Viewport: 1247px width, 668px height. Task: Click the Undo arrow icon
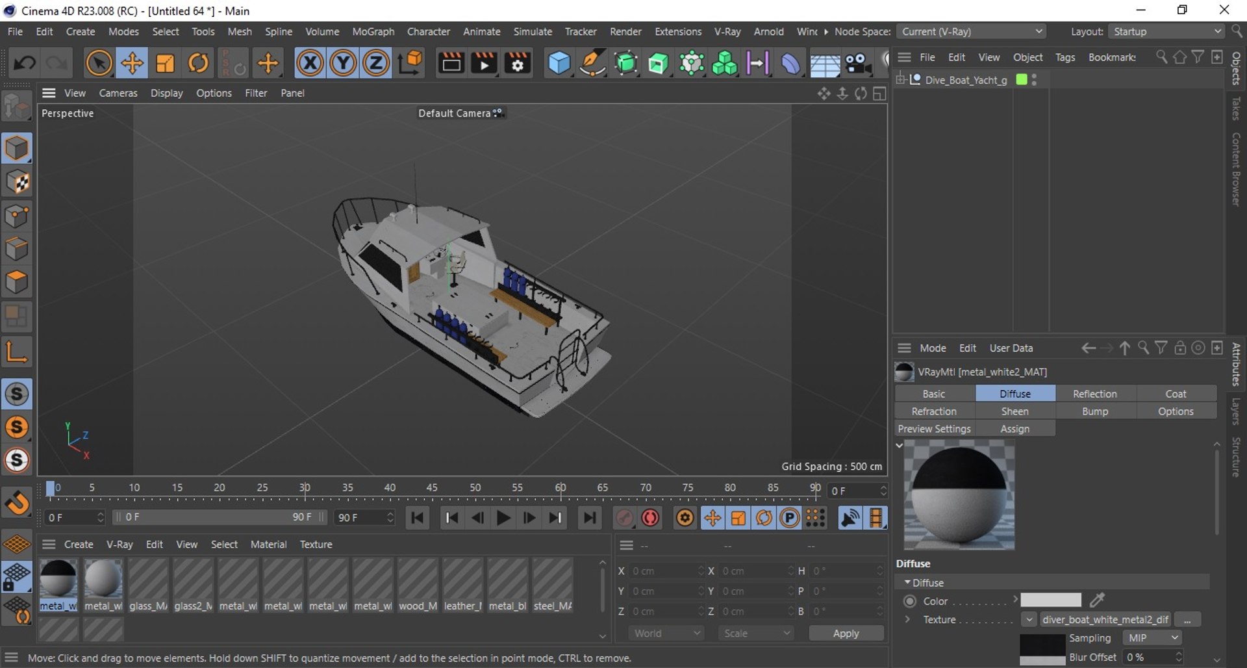click(25, 63)
